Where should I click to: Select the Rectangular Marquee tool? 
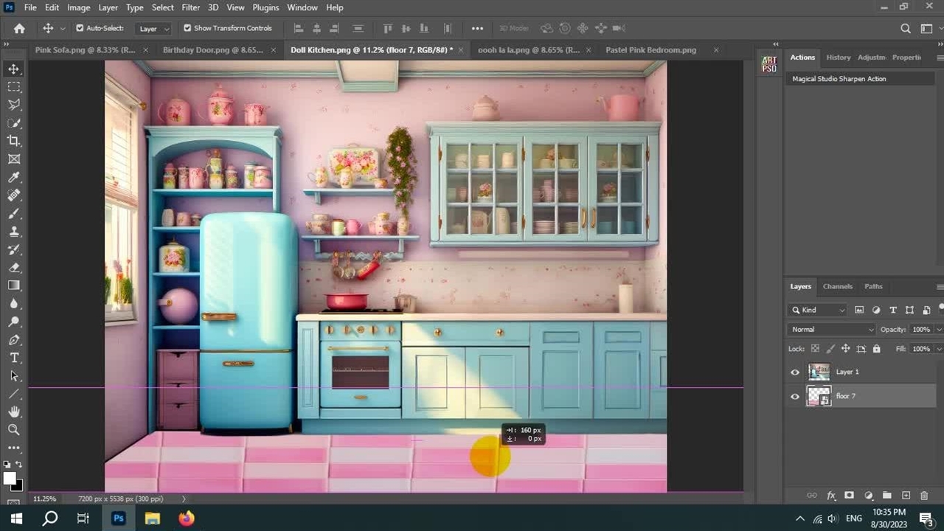coord(14,87)
